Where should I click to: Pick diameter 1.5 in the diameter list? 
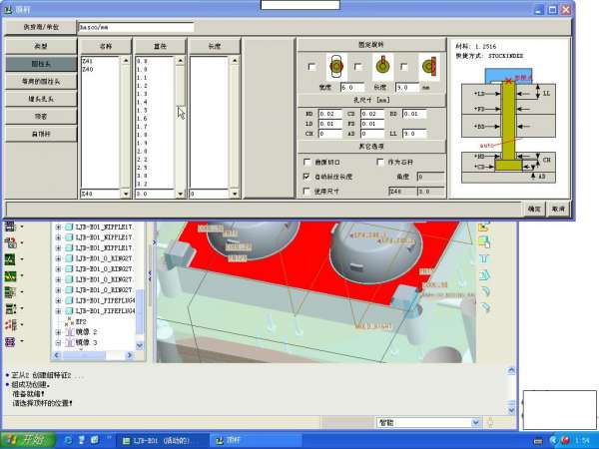(142, 111)
